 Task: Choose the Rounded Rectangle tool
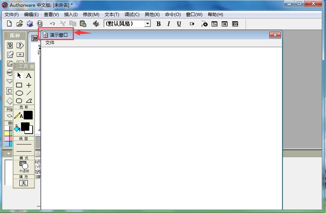[x=19, y=101]
